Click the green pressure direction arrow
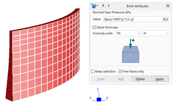This screenshot has width=174, height=103. [x=131, y=44]
